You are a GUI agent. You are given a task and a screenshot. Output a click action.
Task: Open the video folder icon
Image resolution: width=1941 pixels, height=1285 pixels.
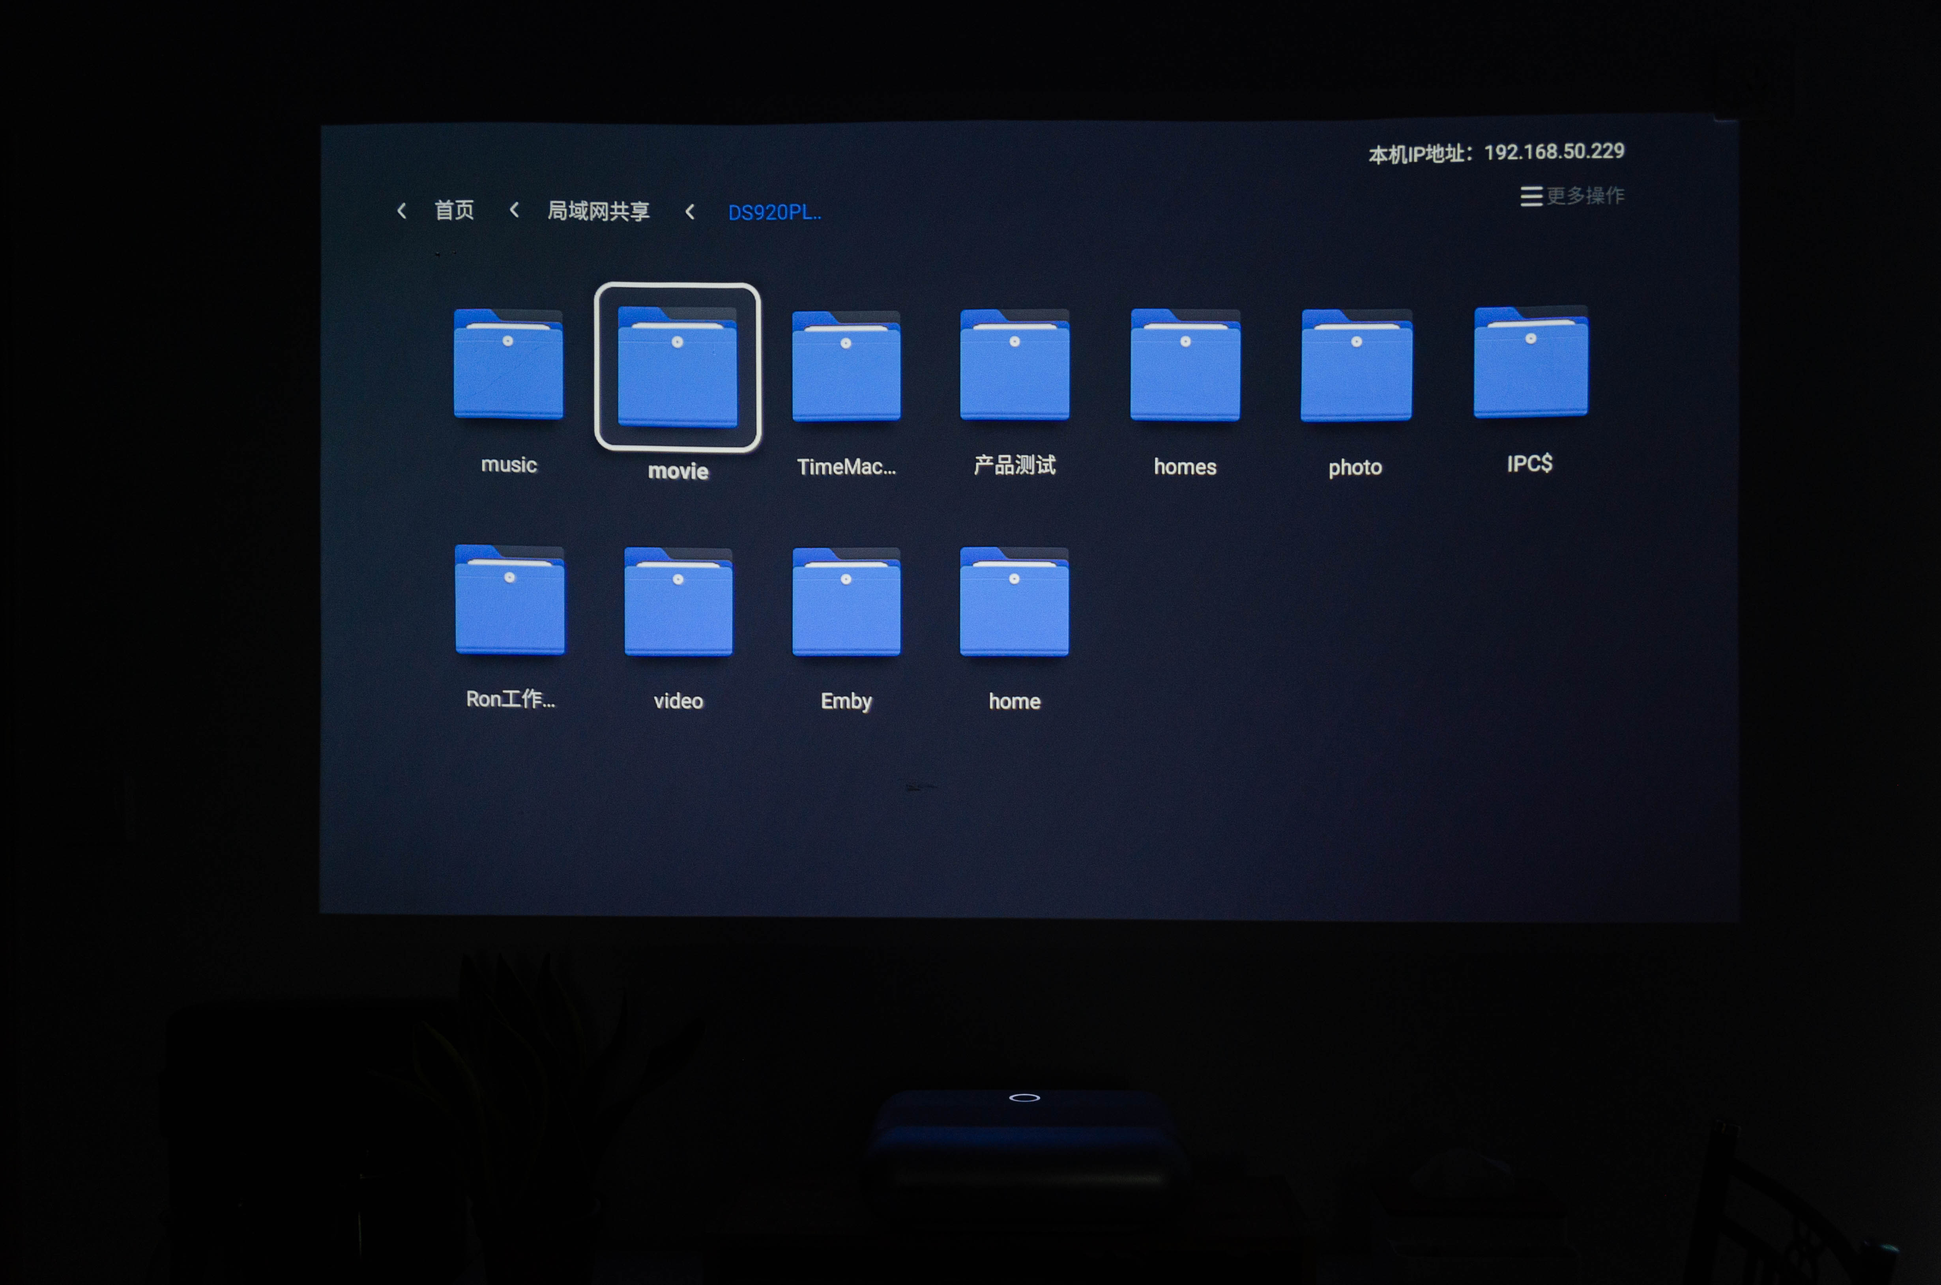click(678, 601)
